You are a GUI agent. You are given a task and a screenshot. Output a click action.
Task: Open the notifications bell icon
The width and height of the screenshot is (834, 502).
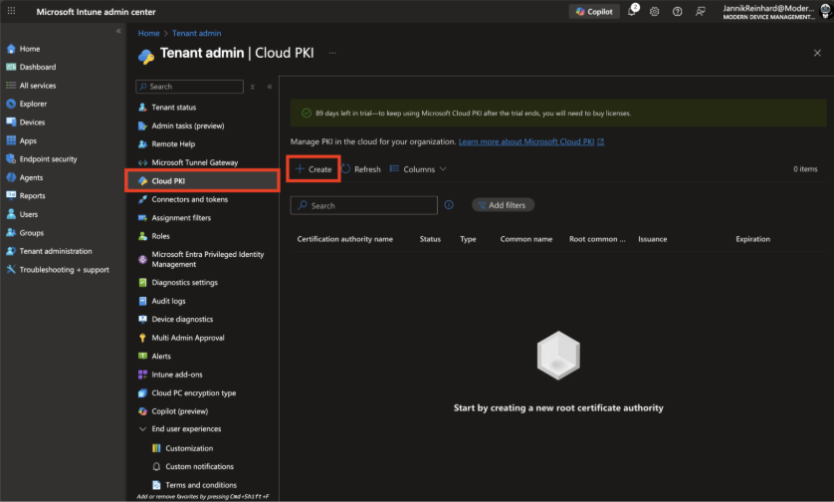pyautogui.click(x=632, y=12)
